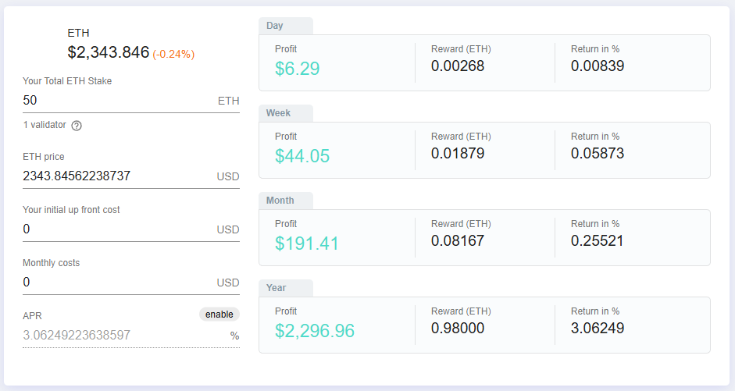The image size is (735, 391).
Task: Select the Year tab label
Action: click(276, 288)
